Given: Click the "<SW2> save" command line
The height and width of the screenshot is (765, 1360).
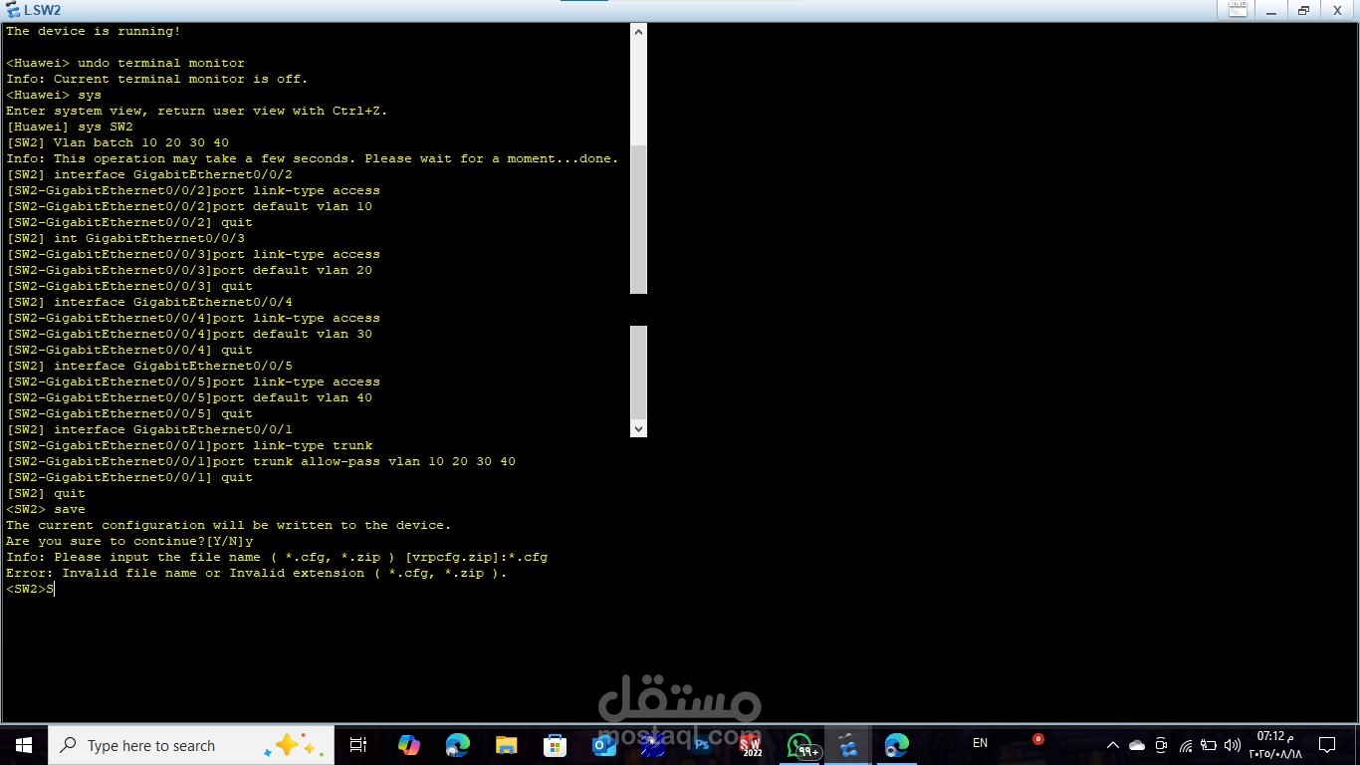Looking at the screenshot, I should pyautogui.click(x=46, y=509).
